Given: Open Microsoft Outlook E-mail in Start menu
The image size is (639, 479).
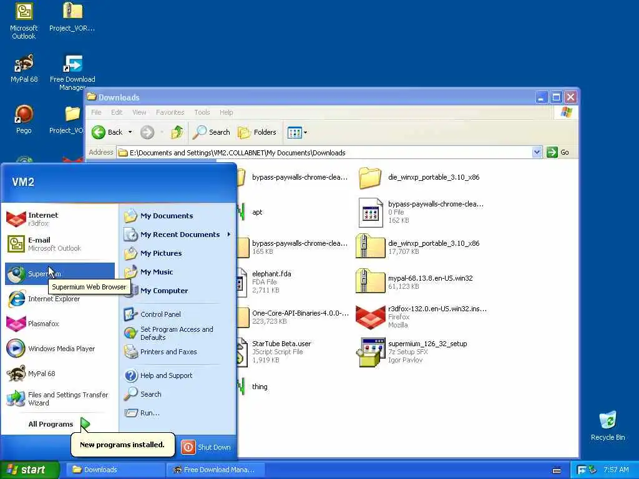Looking at the screenshot, I should coord(59,244).
